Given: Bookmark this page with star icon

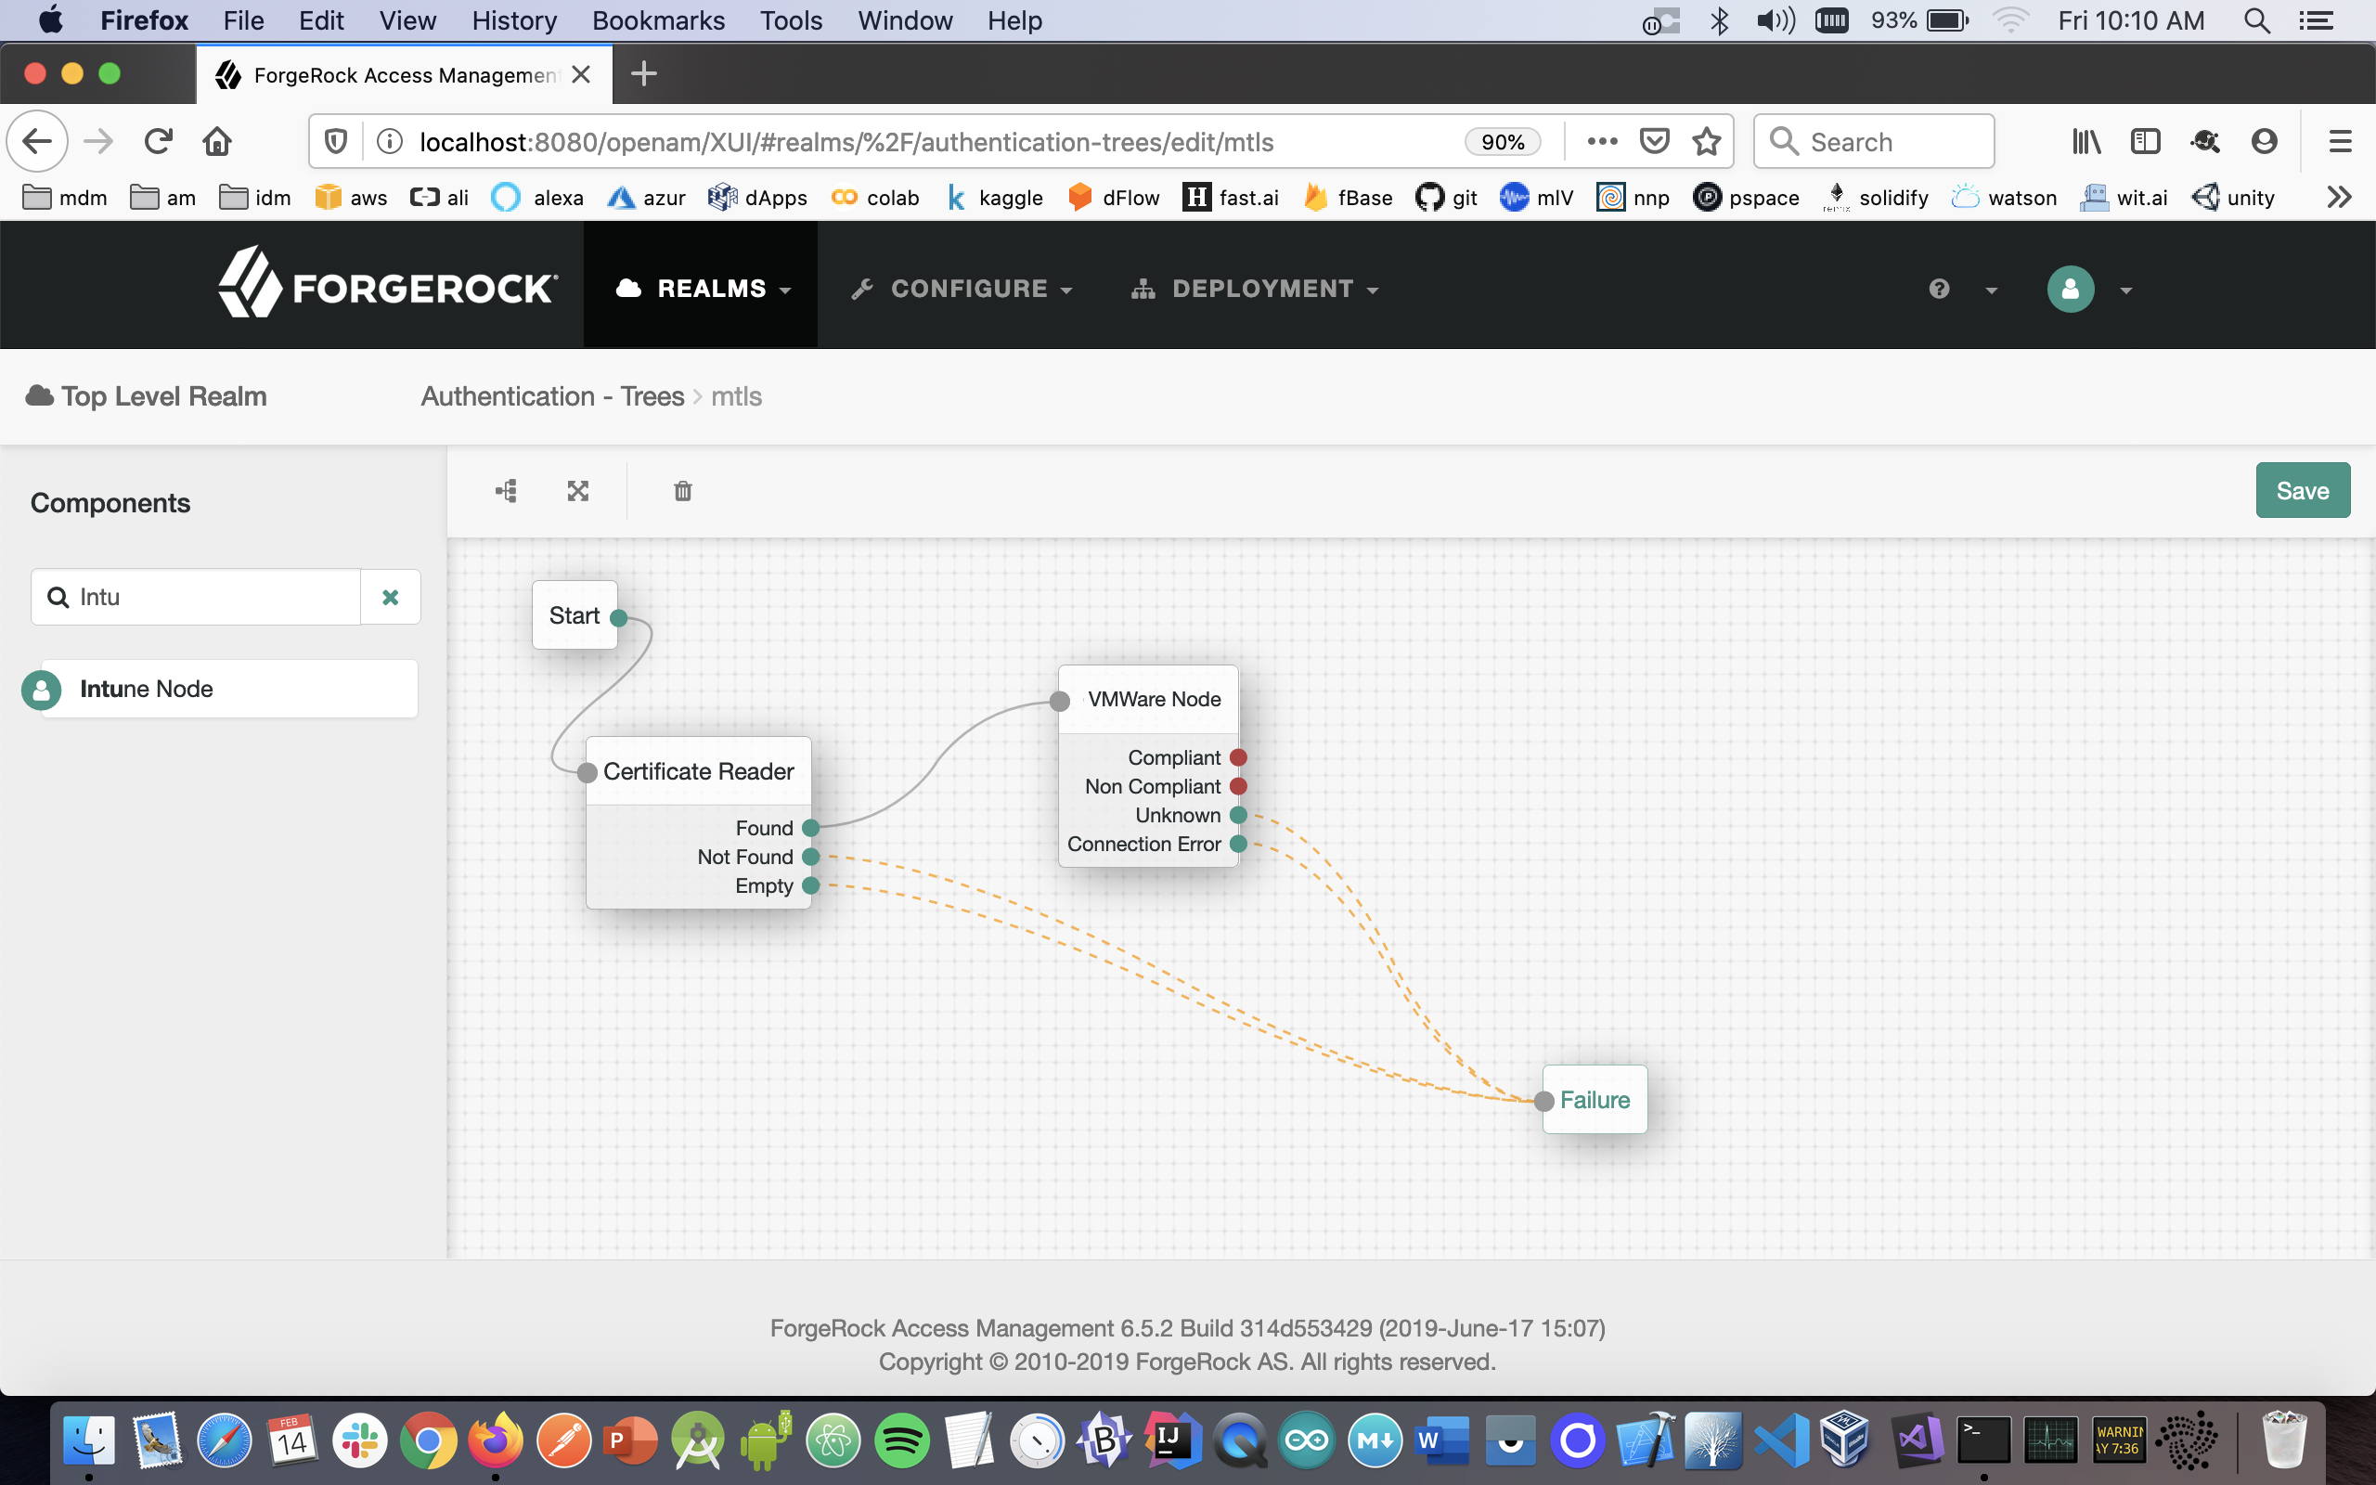Looking at the screenshot, I should click(x=1707, y=142).
